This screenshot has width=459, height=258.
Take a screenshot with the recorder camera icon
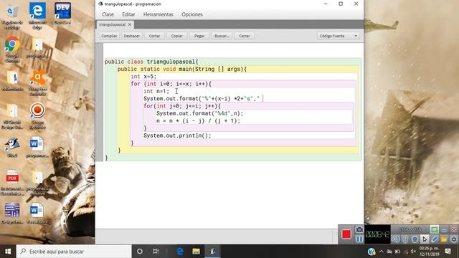click(x=359, y=229)
